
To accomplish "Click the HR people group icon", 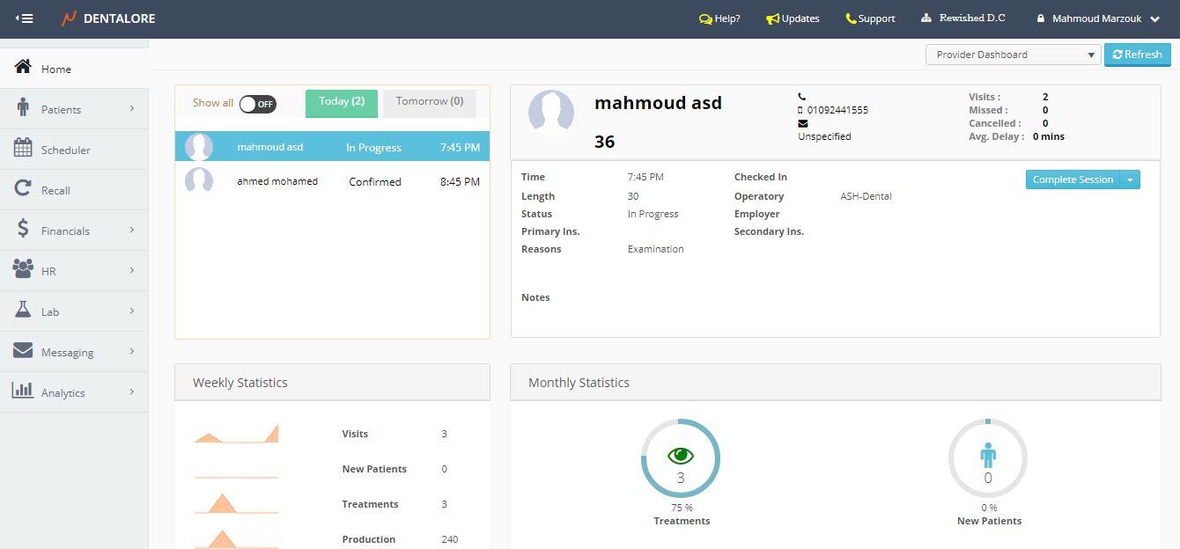I will click(x=23, y=270).
